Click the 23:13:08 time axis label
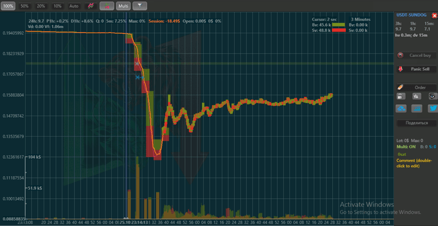This screenshot has height=226, width=438. coord(25,223)
